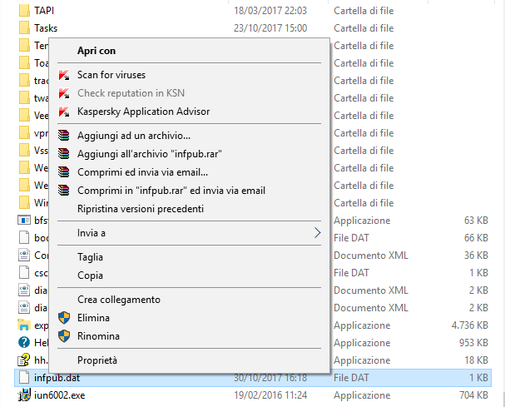Viewport: 505px width, 407px height.
Task: Click Copia menu entry
Action: click(x=90, y=275)
